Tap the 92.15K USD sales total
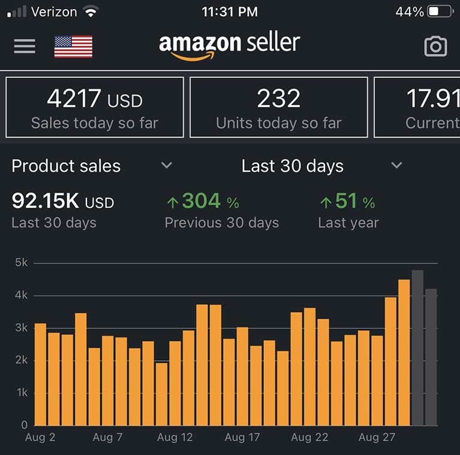Image resolution: width=460 pixels, height=455 pixels. tap(62, 202)
